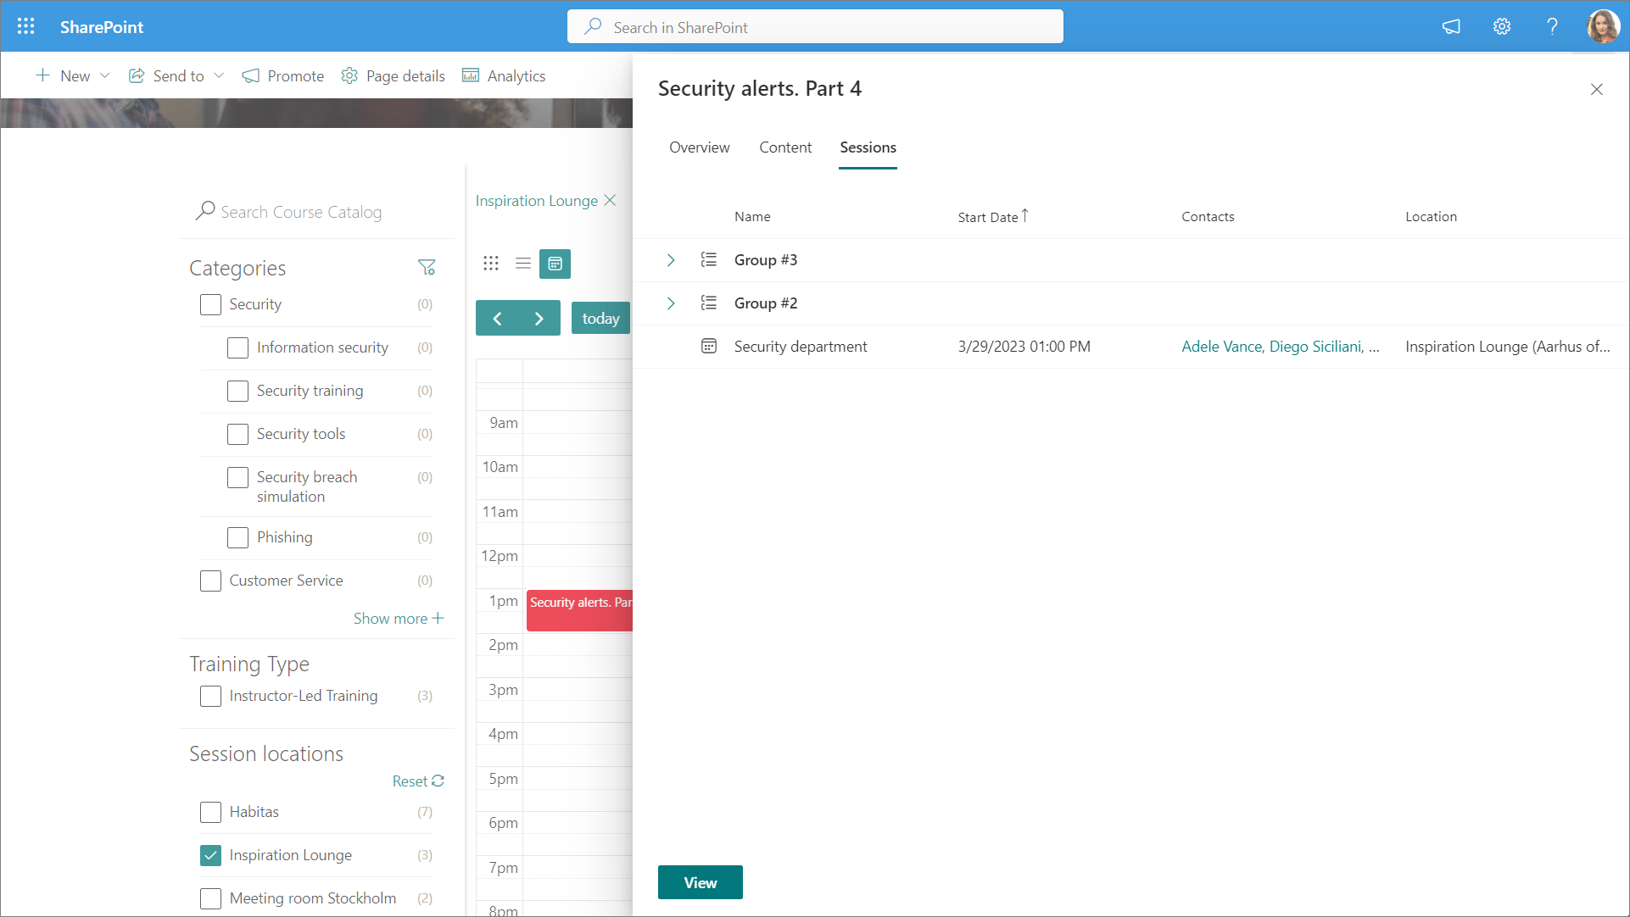Switch to list view icon

pos(523,264)
